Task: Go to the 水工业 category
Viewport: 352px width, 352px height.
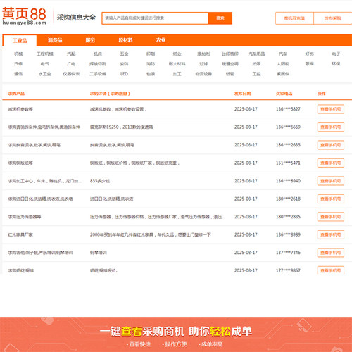Action: click(45, 74)
